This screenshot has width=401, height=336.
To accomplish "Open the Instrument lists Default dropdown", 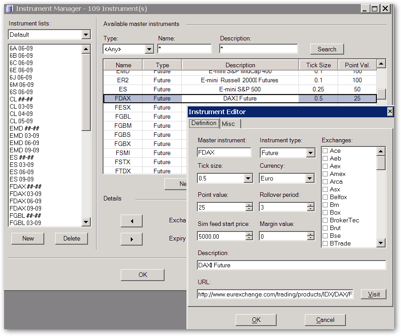I will [86, 35].
